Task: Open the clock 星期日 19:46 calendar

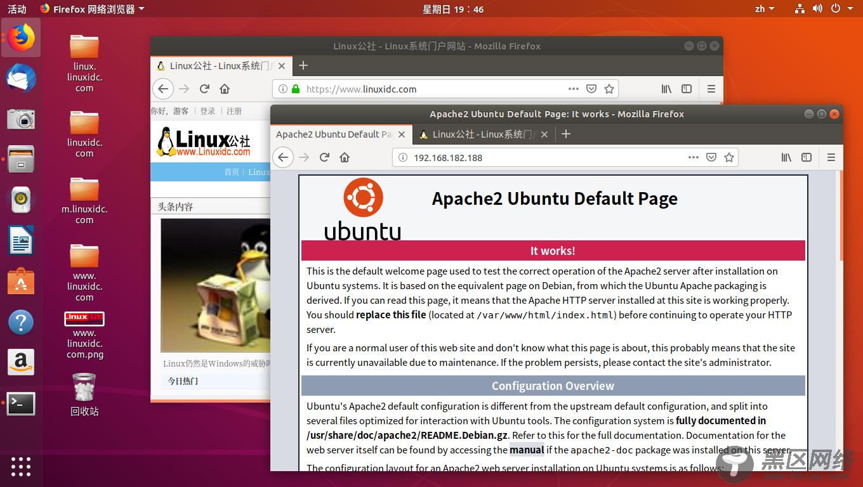Action: [x=453, y=9]
